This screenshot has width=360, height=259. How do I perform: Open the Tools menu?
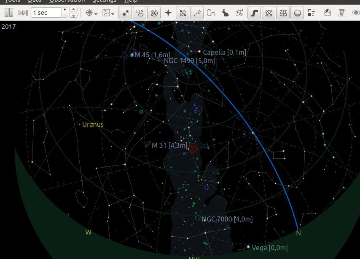[12, 1]
